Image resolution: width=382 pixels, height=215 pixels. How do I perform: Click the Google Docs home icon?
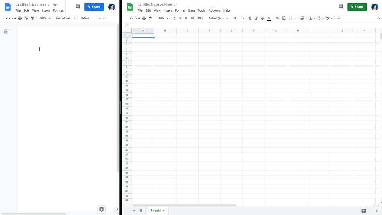tap(8, 7)
